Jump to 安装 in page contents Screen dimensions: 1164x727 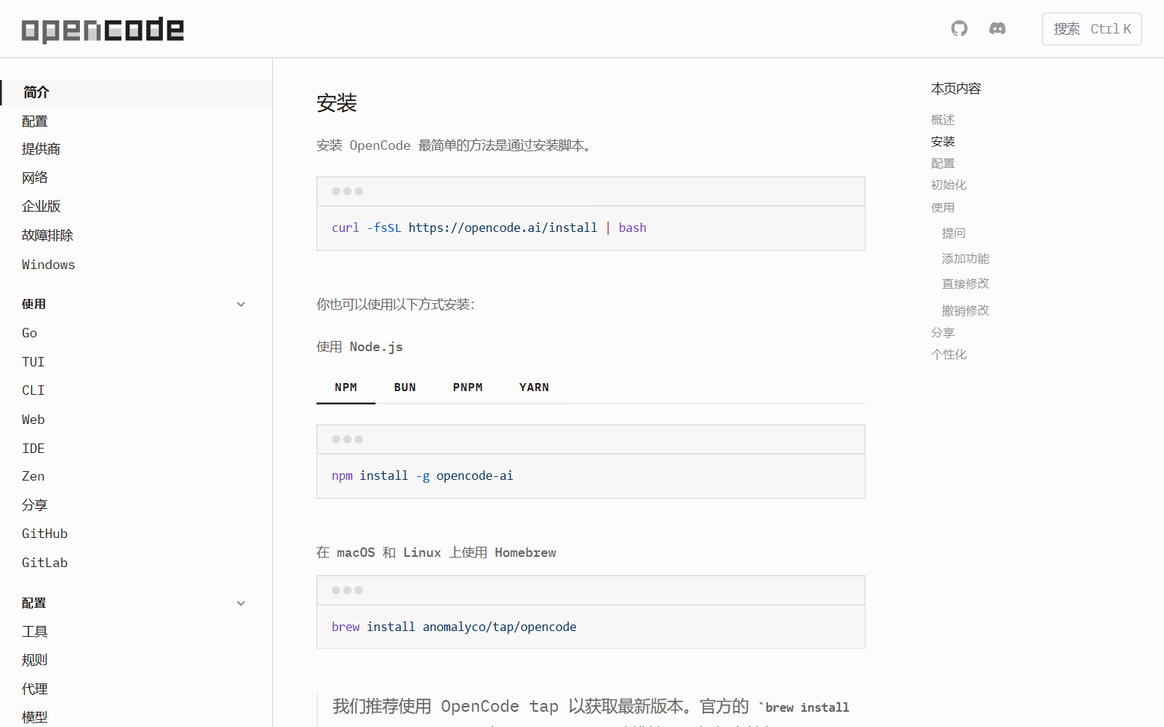click(x=943, y=142)
